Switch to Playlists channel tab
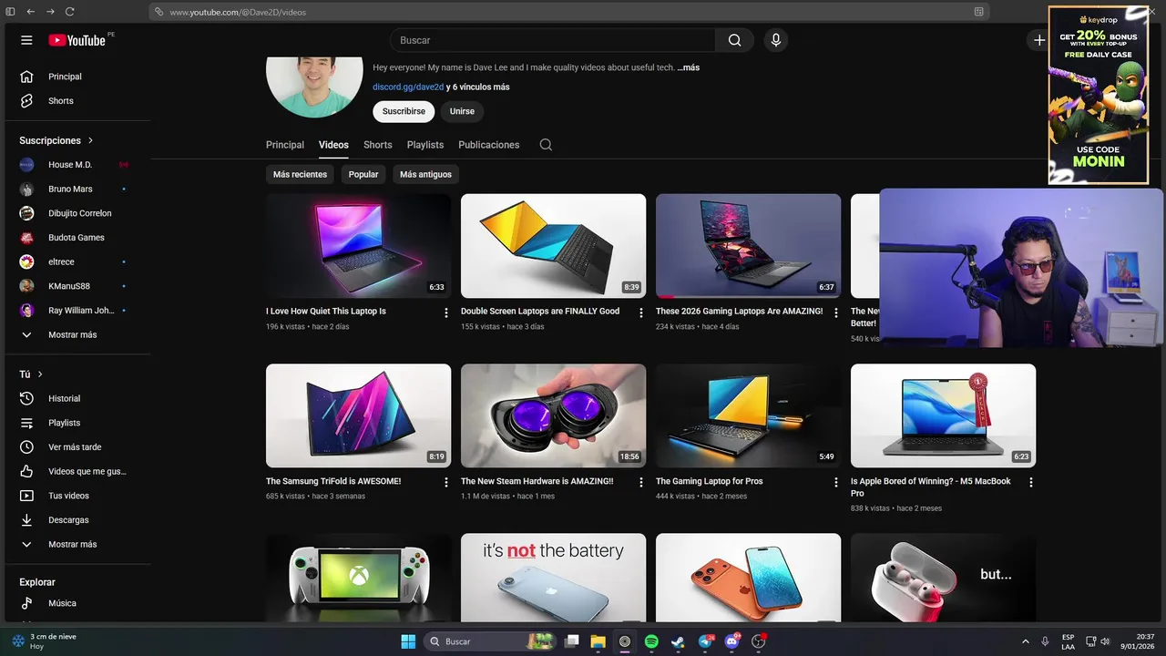 [x=425, y=145]
